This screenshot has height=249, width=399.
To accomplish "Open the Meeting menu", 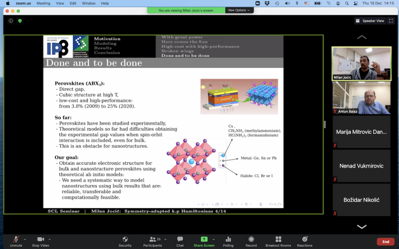I will [x=43, y=3].
